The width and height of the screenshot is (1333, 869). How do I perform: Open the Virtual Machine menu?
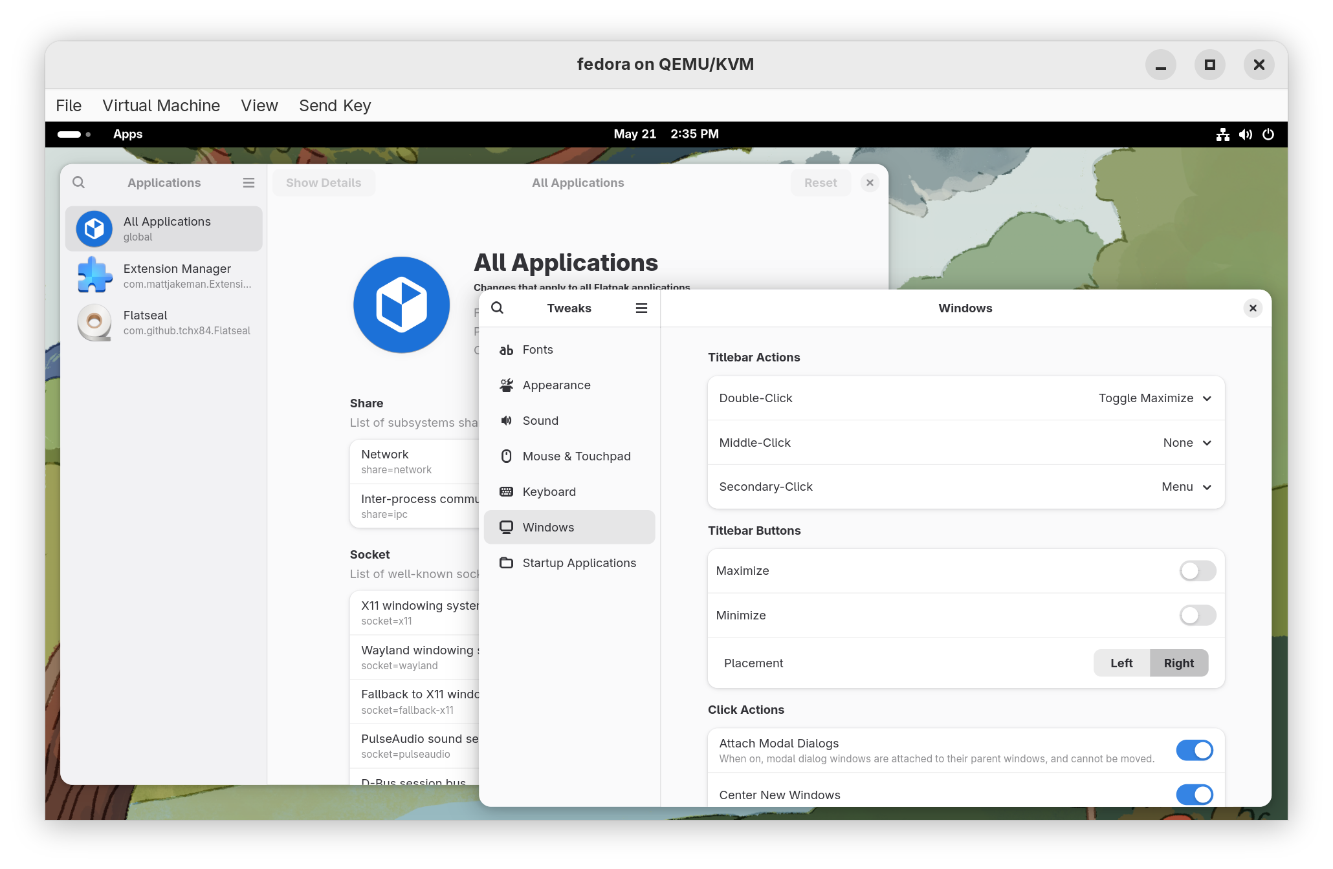161,105
